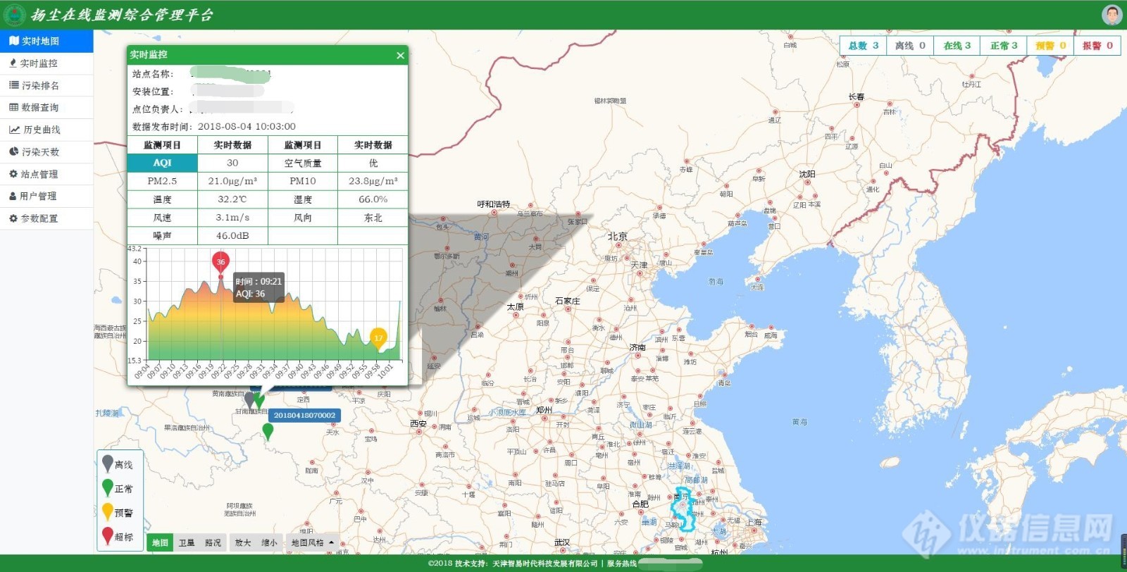The width and height of the screenshot is (1127, 572).
Task: Click the 太原 city label on map
Action: [x=516, y=307]
